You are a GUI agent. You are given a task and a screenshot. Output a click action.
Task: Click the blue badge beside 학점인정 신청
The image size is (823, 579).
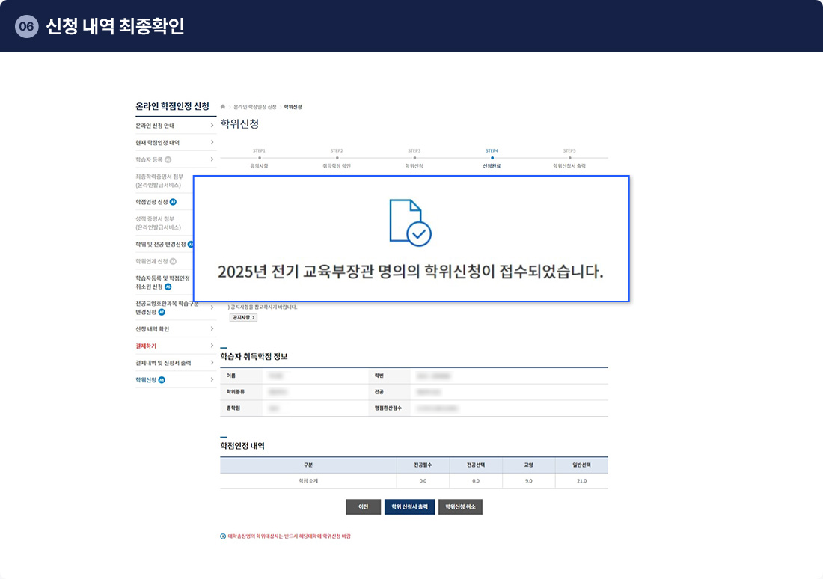(x=173, y=202)
